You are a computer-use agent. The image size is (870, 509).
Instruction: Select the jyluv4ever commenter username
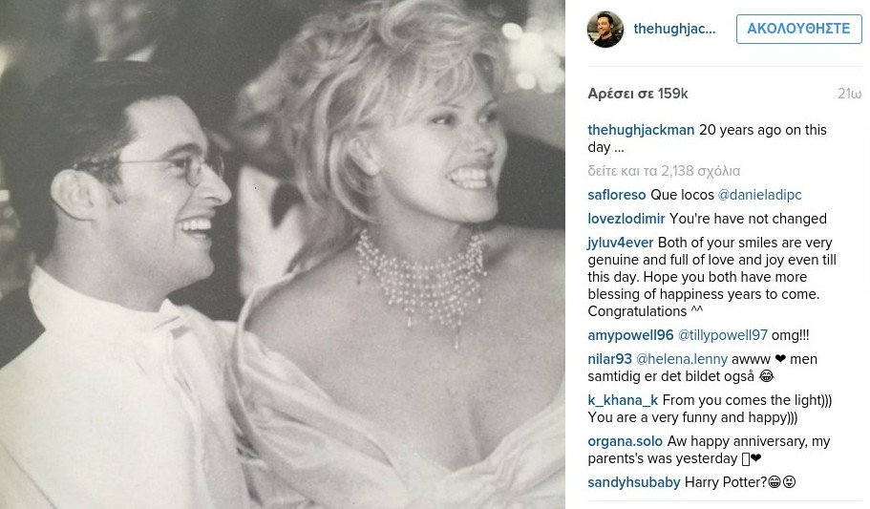coord(621,243)
